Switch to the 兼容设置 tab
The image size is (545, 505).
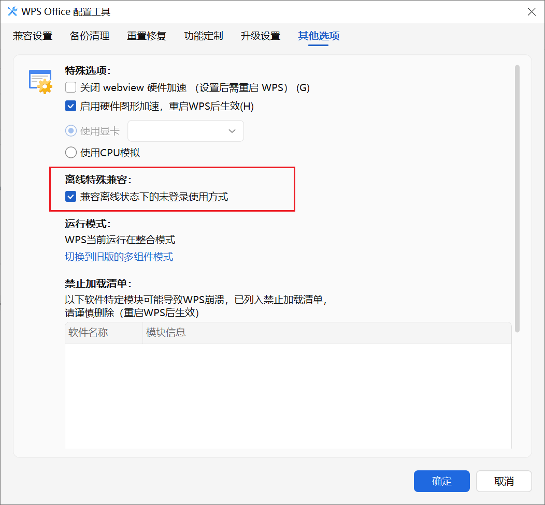click(32, 36)
